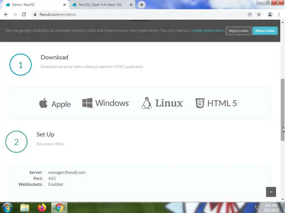The height and width of the screenshot is (213, 285).
Task: Minimize the Chrome window
Action: pos(261,3)
